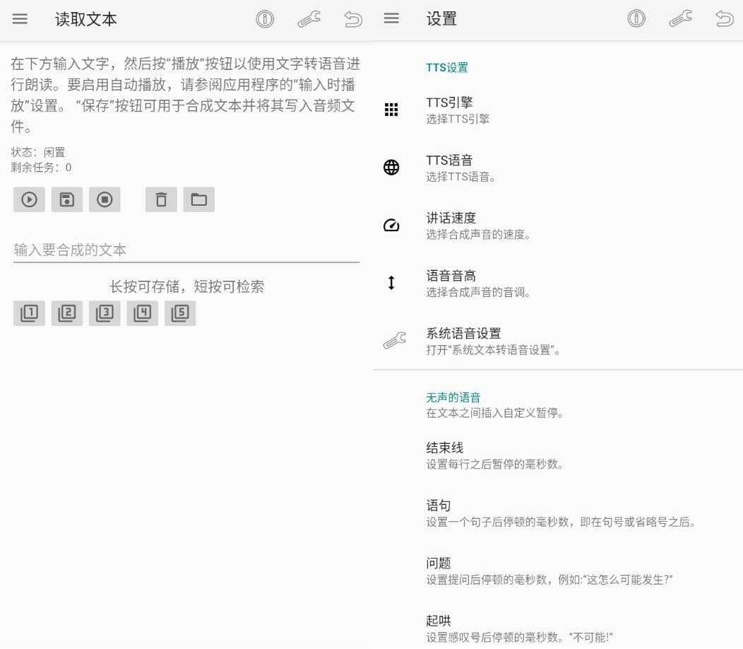This screenshot has width=743, height=649.
Task: Click the Save icon to write audio file
Action: 66,199
